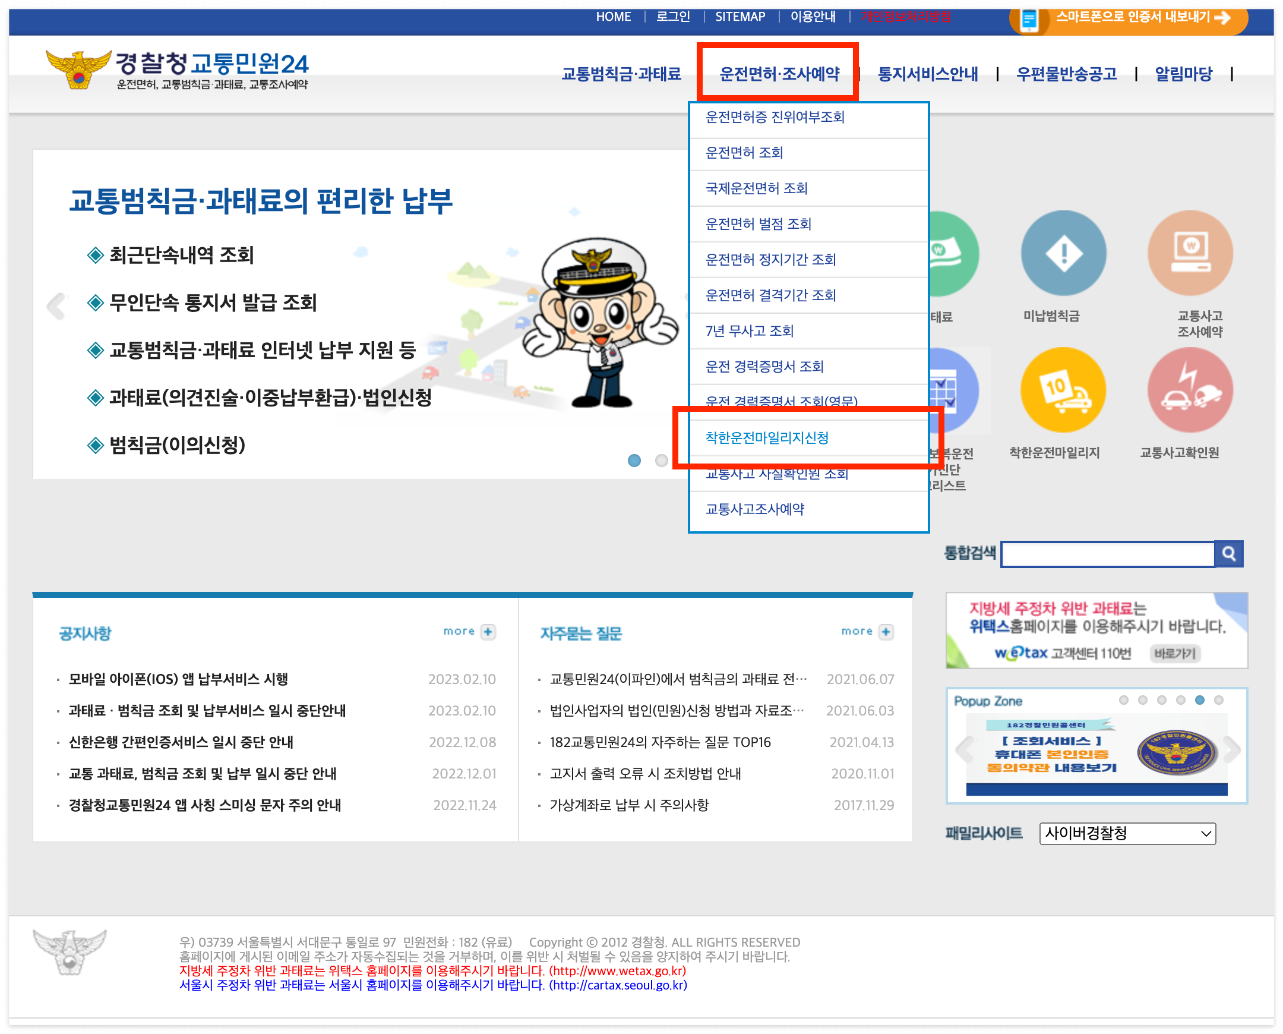Click the banner previous arrow
This screenshot has height=1034, width=1283.
pyautogui.click(x=56, y=307)
